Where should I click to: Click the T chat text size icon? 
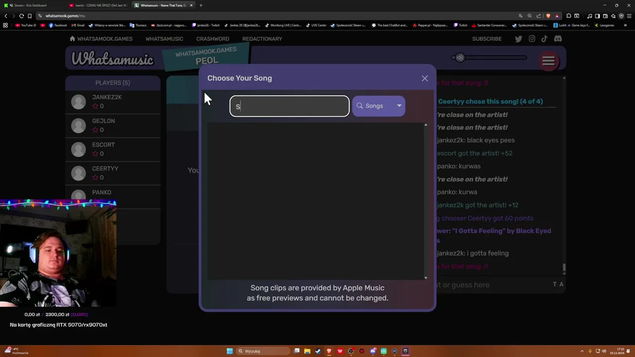(555, 285)
